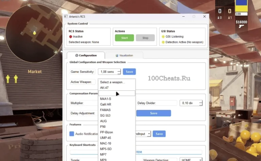The image size is (261, 161).
Task: Click the yellow Detection: Active indicator dot
Action: point(163,42)
